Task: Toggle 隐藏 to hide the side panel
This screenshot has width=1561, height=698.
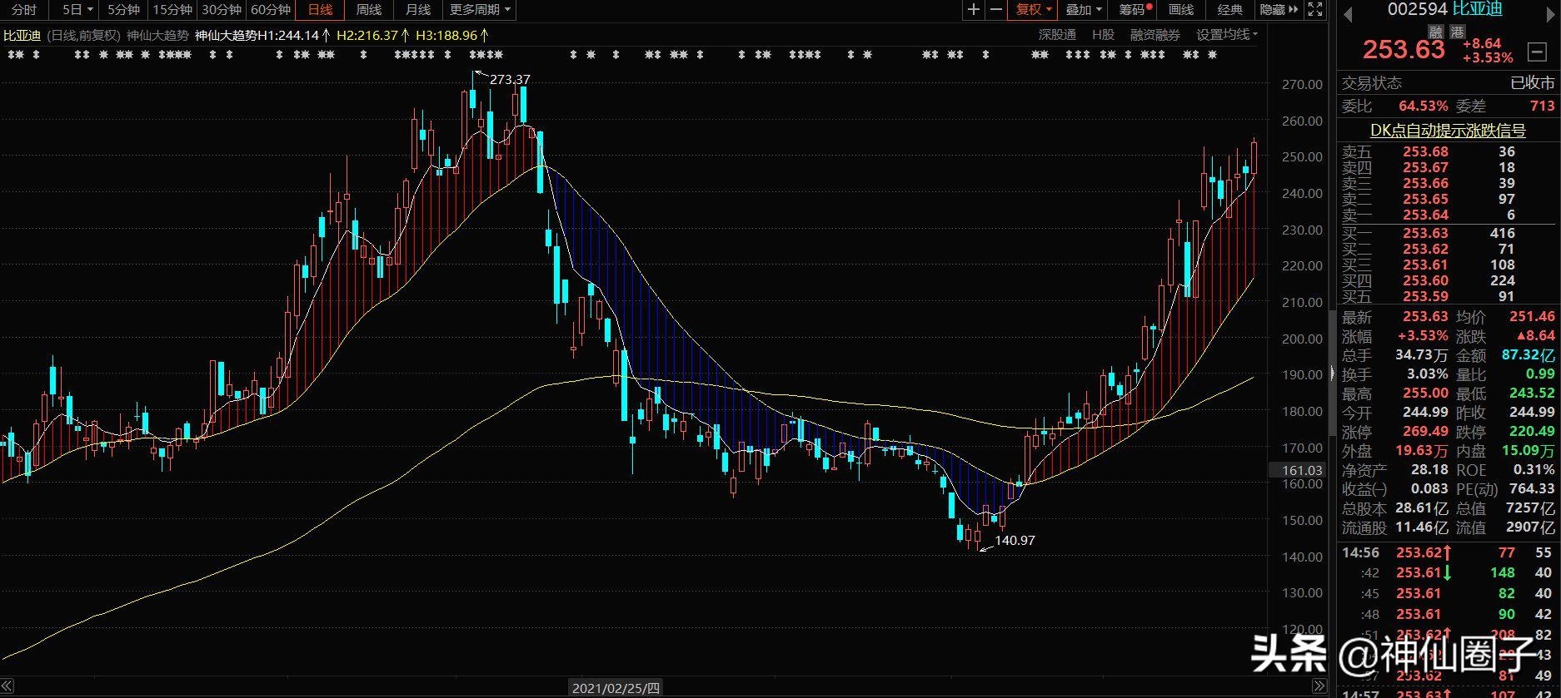Action: click(1279, 10)
